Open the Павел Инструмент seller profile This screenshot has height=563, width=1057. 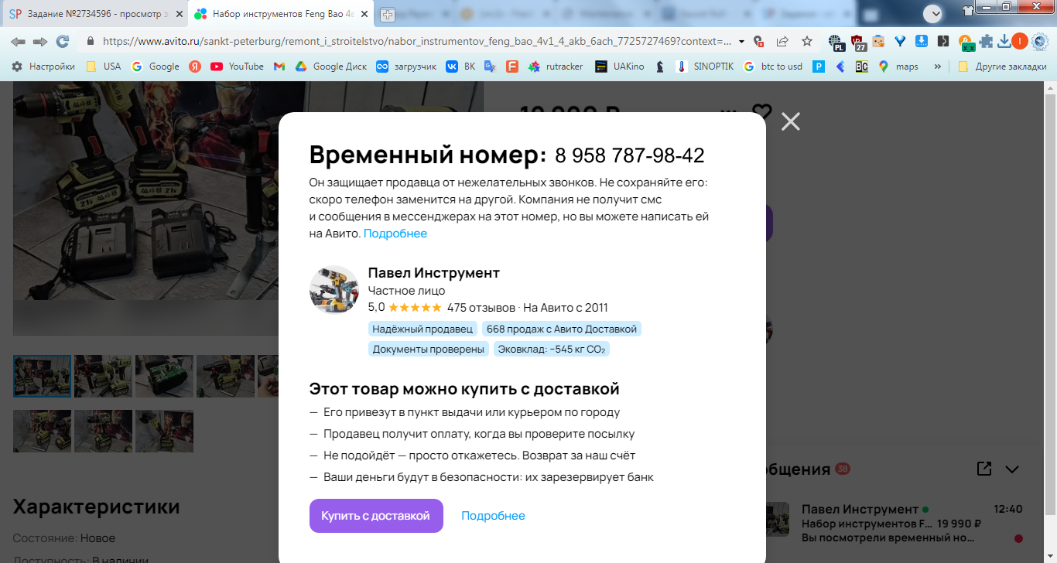click(x=434, y=273)
